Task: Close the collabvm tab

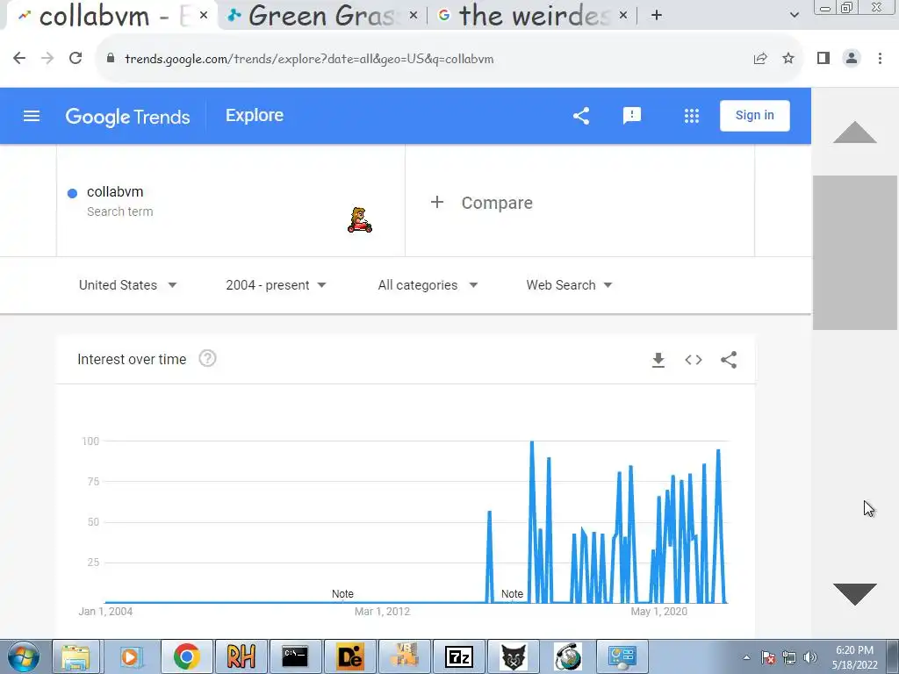Action: [x=204, y=16]
